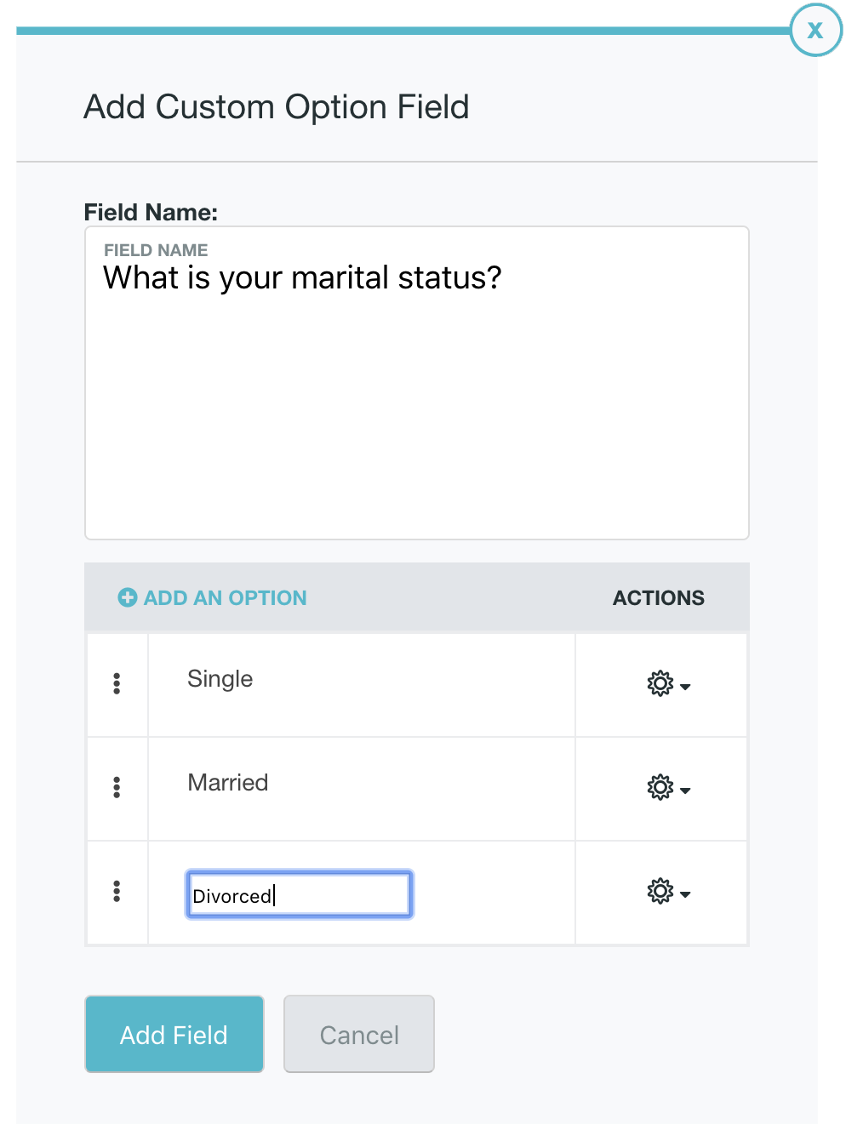Click the Cancel button
The image size is (846, 1136).
tap(359, 1034)
